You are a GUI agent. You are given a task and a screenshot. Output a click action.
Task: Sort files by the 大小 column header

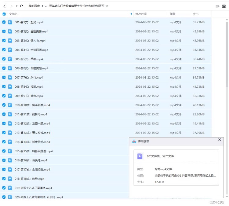pos(195,14)
